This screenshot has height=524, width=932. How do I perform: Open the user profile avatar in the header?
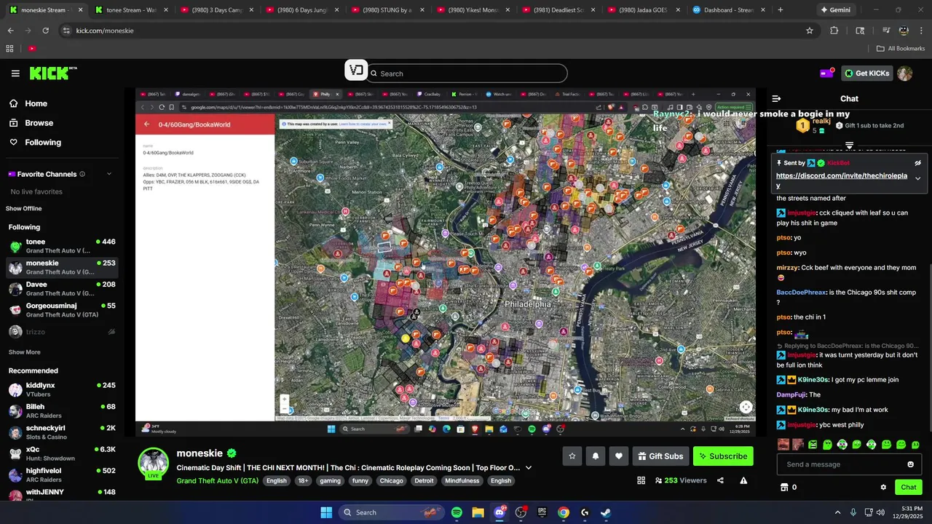(x=905, y=73)
